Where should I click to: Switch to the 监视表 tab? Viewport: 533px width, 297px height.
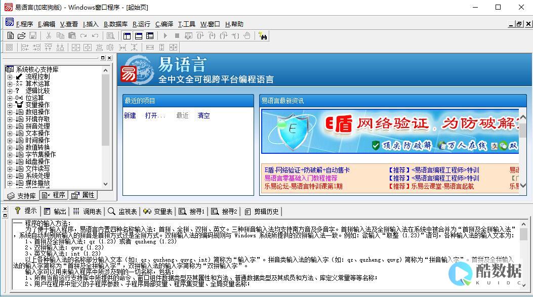[122, 211]
